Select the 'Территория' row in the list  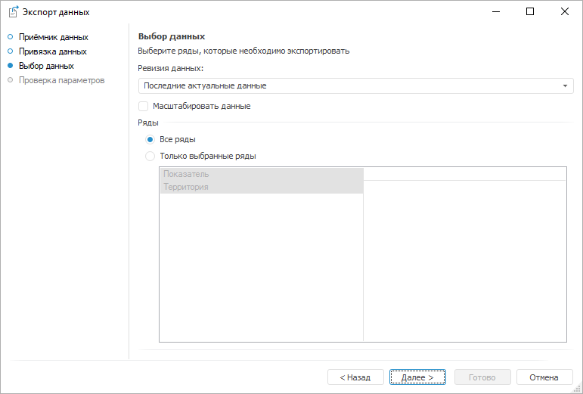pos(261,187)
